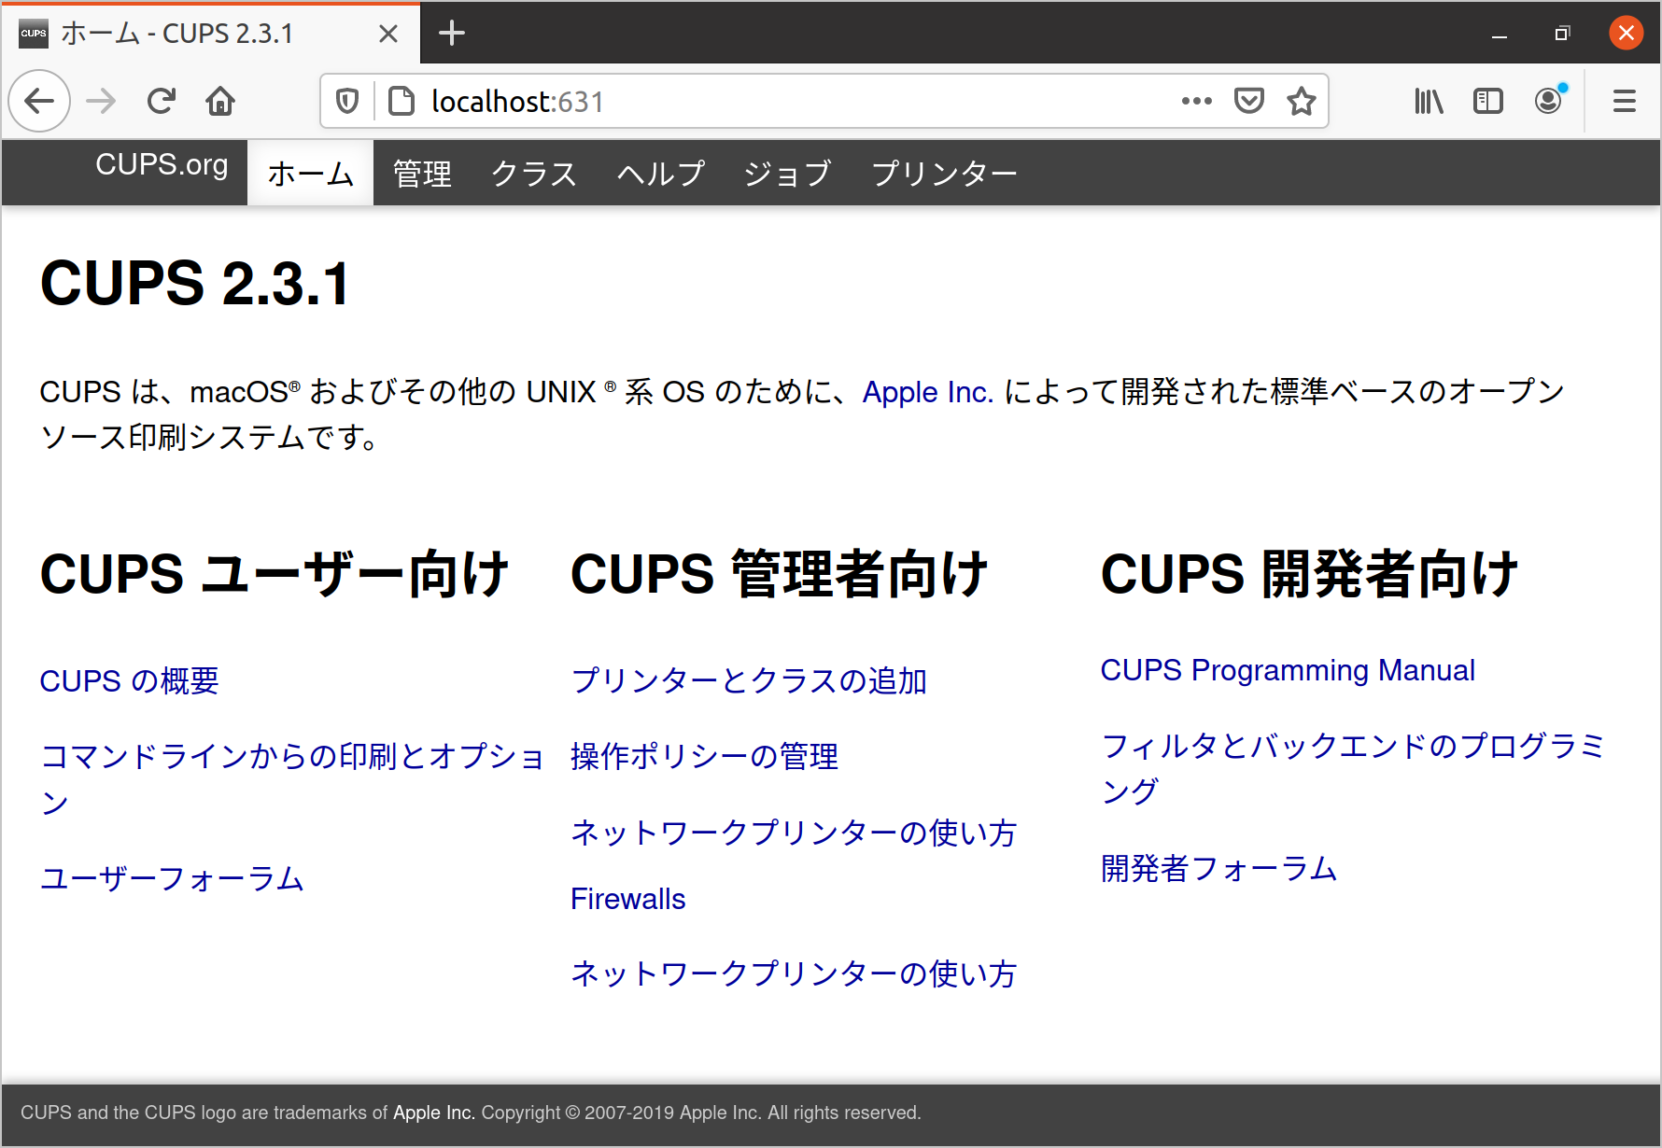This screenshot has height=1148, width=1662.
Task: Open the 操作ポリシーの管理 link
Action: coord(704,756)
